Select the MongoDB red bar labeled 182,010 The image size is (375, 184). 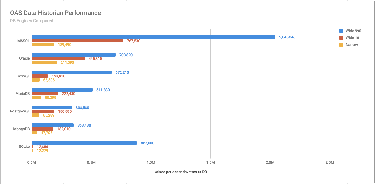pos(42,129)
